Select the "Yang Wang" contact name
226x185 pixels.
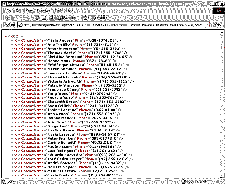point(58,93)
